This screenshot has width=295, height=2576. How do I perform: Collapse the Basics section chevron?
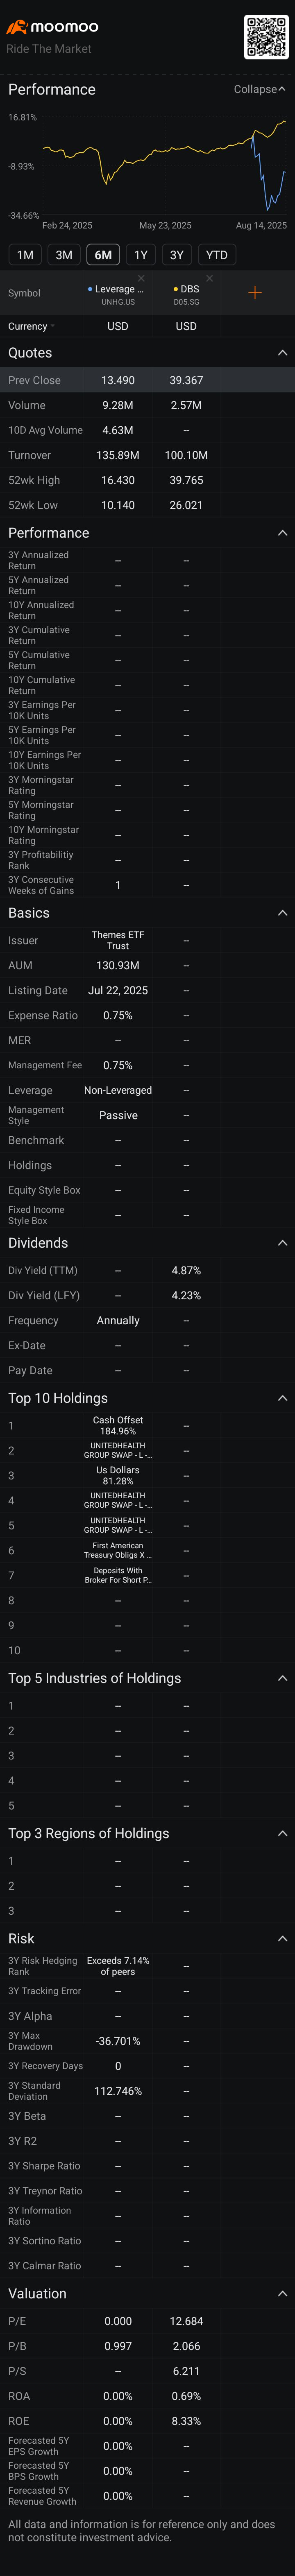tap(282, 913)
